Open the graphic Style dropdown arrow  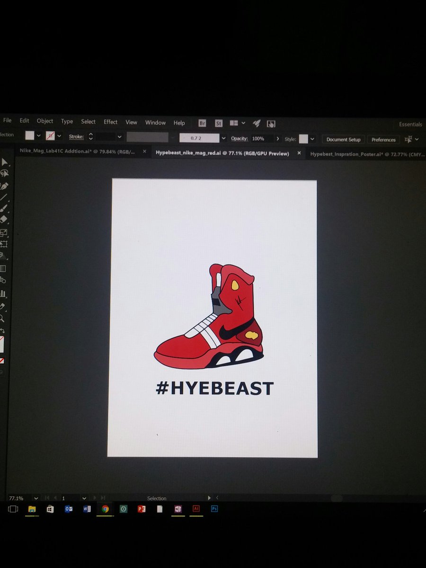click(x=312, y=139)
